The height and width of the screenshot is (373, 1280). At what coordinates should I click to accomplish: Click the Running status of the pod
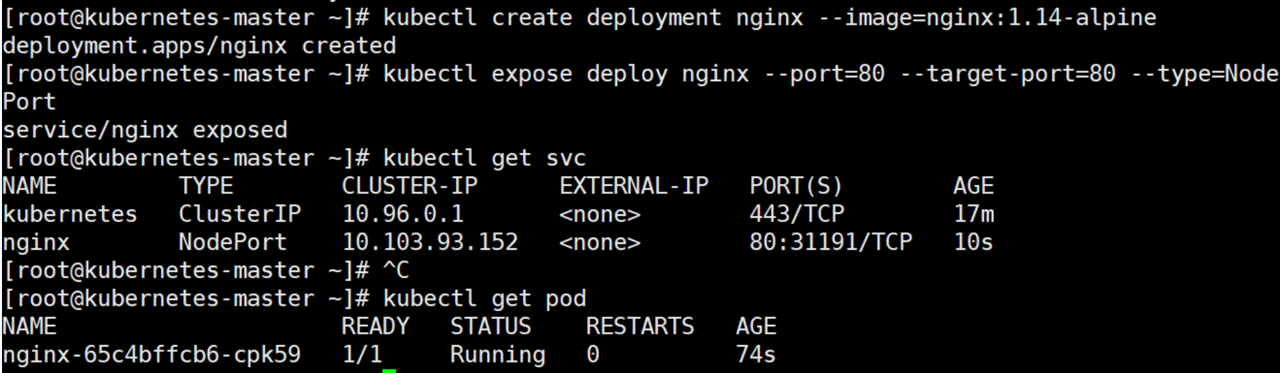[x=497, y=354]
